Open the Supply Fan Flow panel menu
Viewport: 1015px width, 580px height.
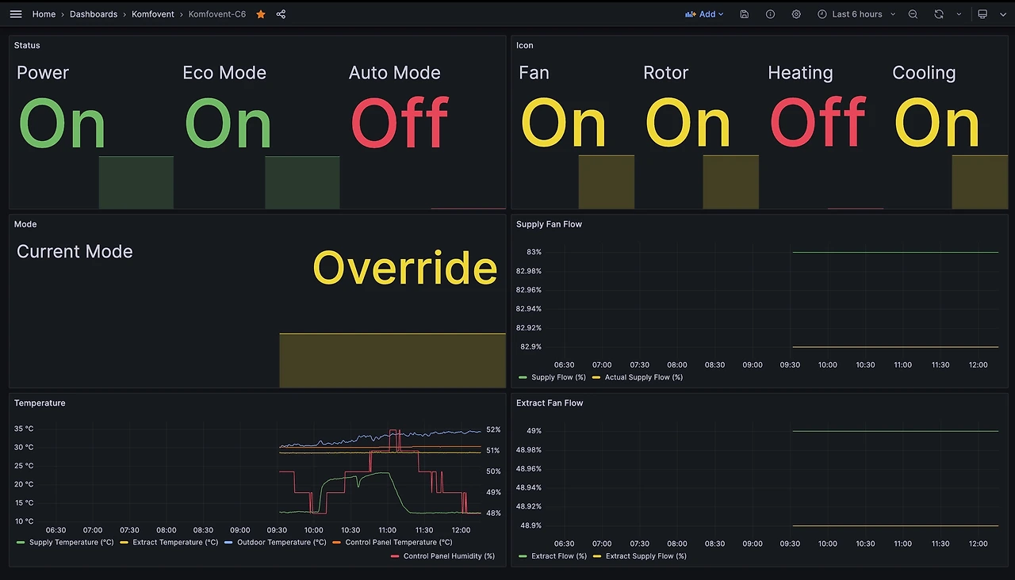[x=549, y=224]
